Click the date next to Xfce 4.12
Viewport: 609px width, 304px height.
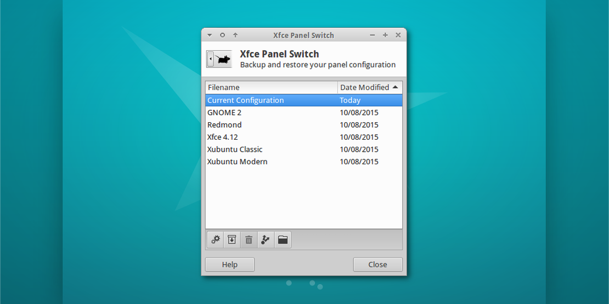click(x=359, y=137)
